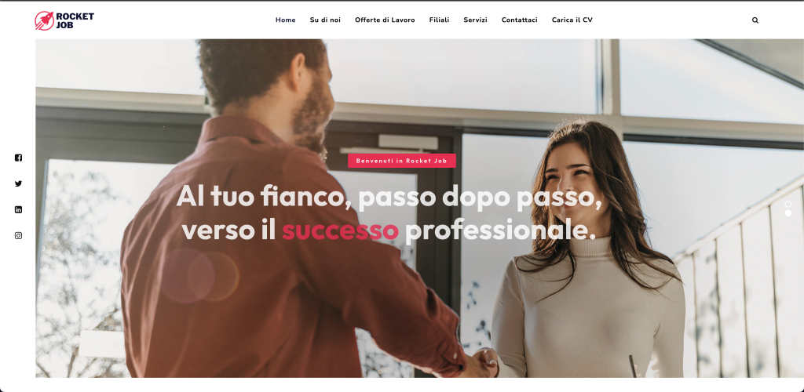Open Offerte di Lavoro in navigation
804x392 pixels.
click(385, 20)
